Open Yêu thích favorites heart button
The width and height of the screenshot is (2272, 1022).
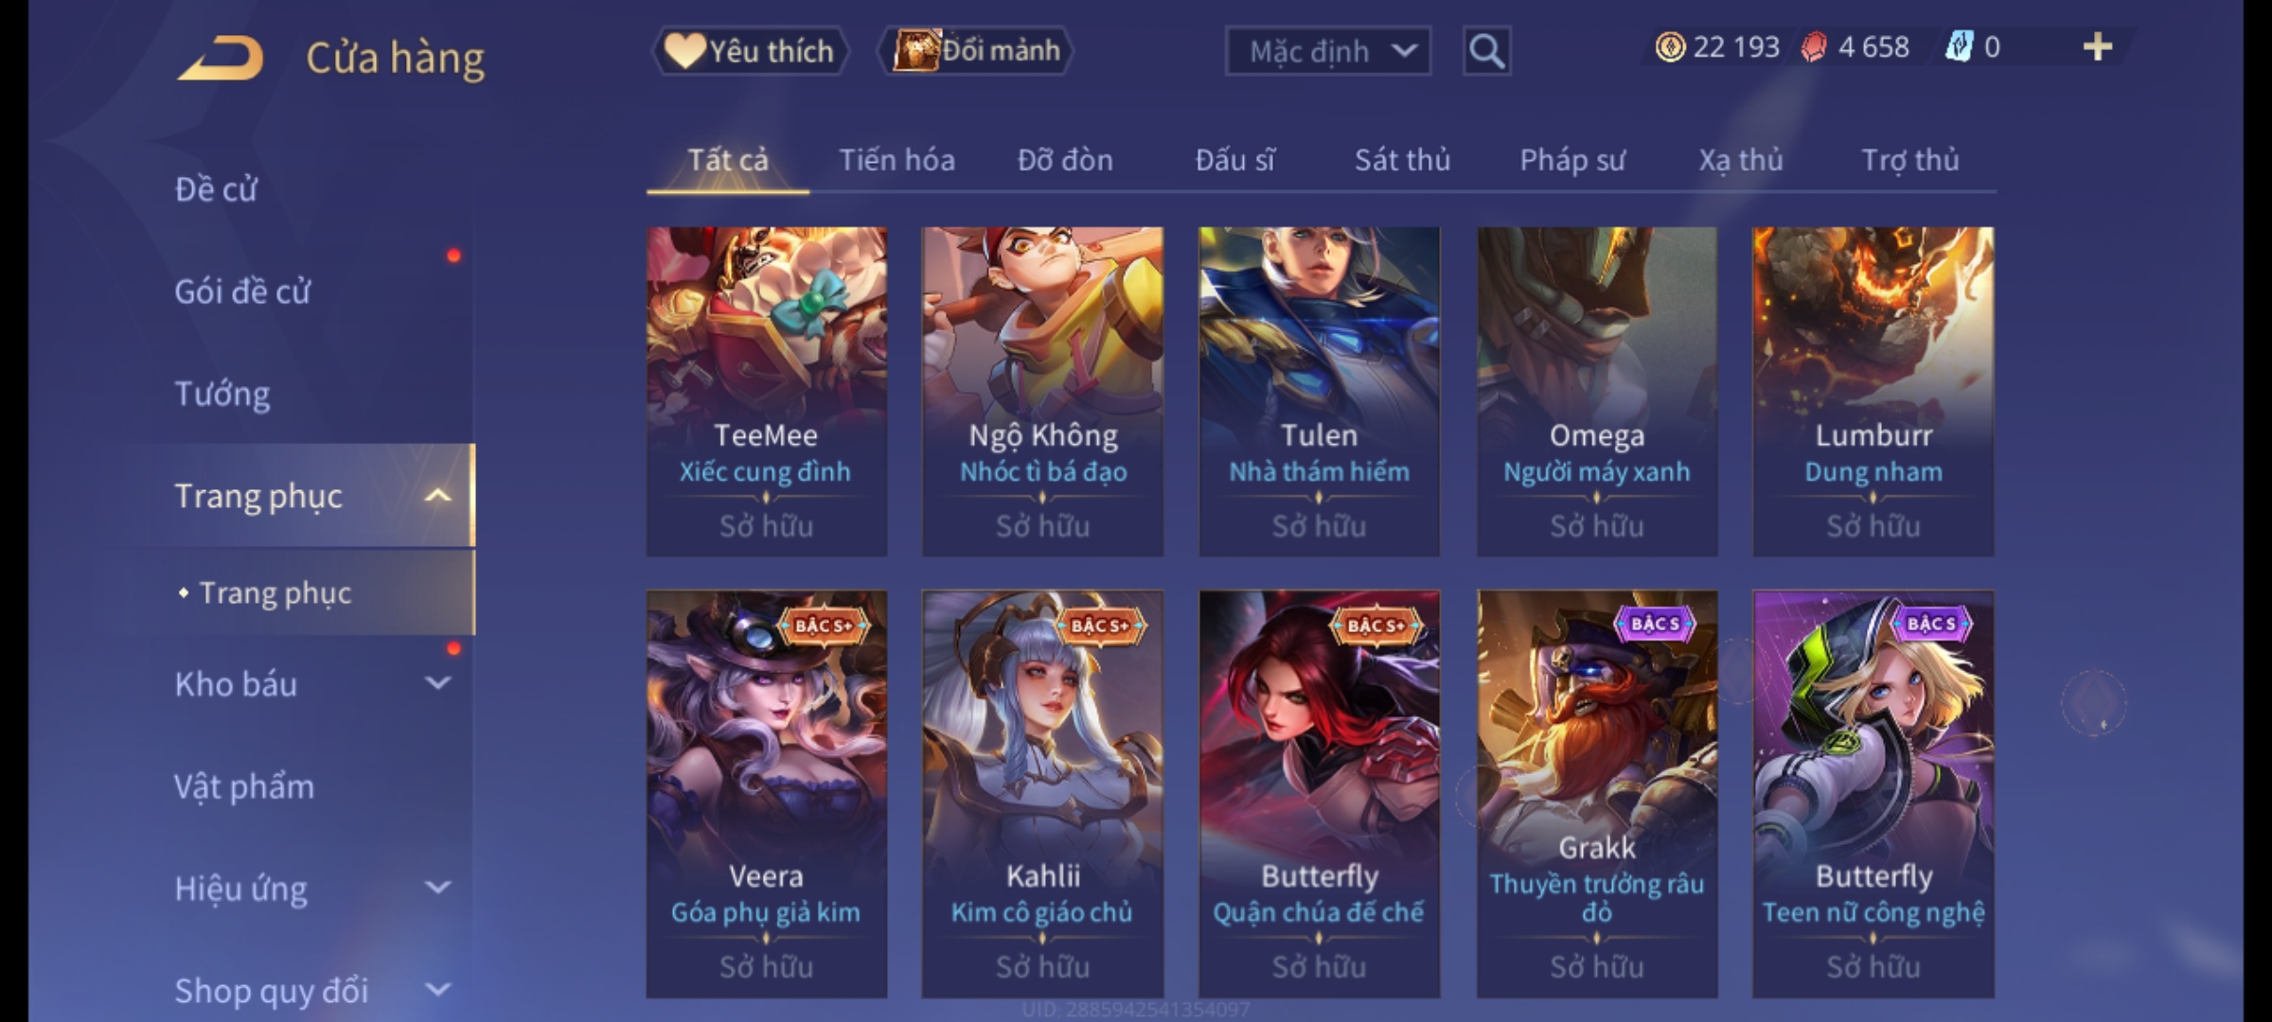[x=751, y=51]
